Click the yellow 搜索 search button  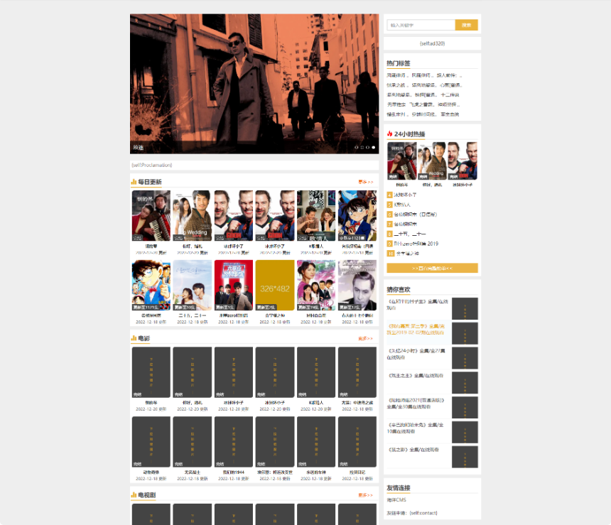click(467, 25)
